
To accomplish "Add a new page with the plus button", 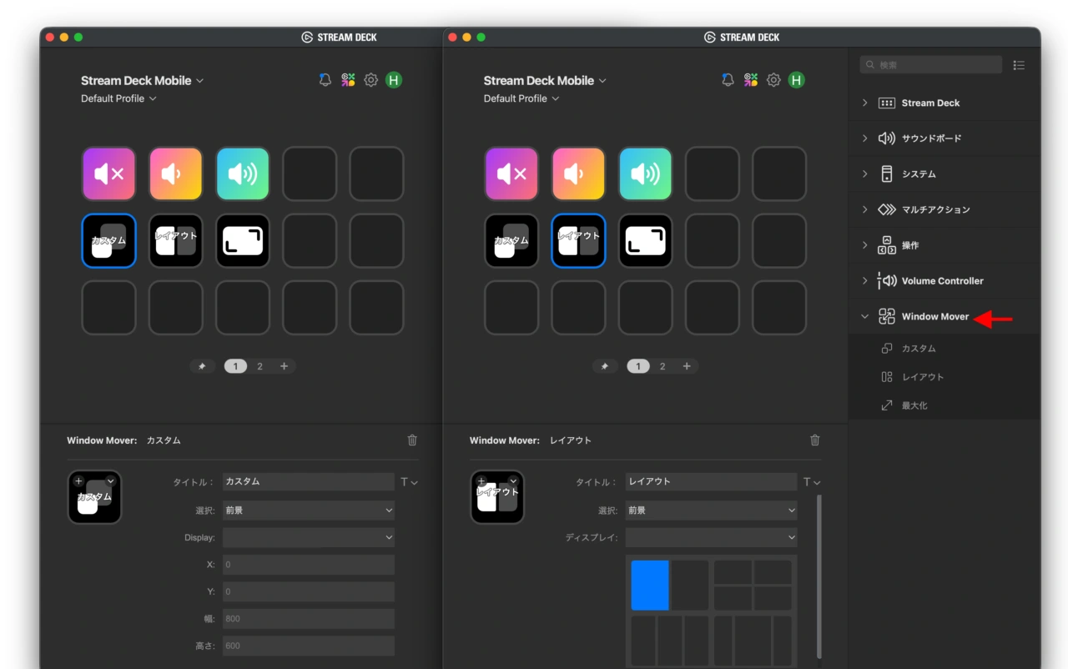I will 284,365.
